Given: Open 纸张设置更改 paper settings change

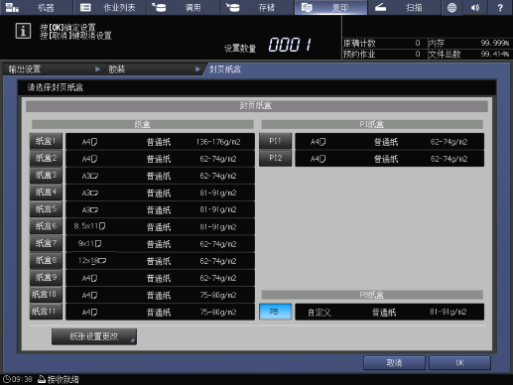Looking at the screenshot, I should click(94, 336).
